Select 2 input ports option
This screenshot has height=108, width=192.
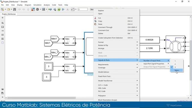[x=177, y=64]
